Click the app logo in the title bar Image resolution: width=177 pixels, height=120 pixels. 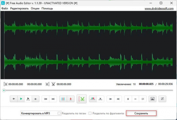click(x=3, y=3)
